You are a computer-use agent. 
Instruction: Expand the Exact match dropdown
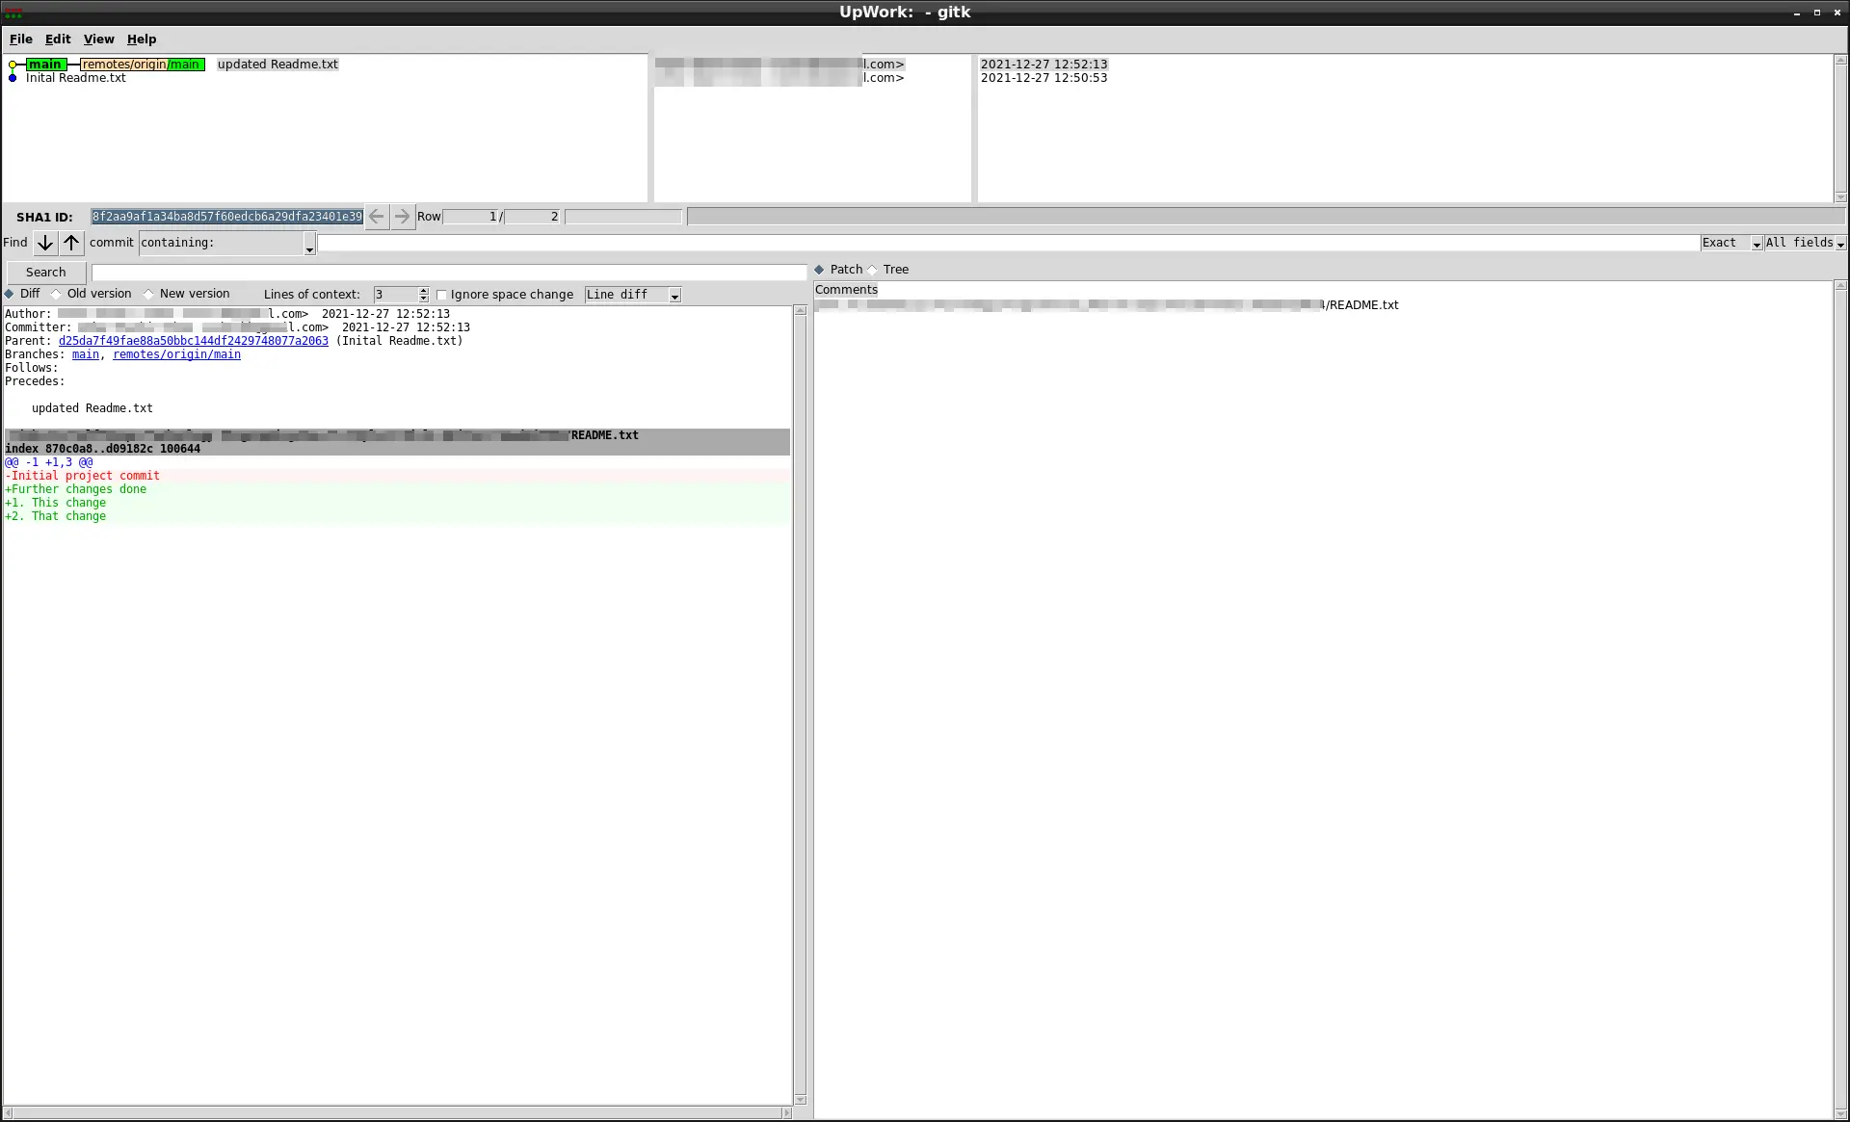click(x=1755, y=243)
